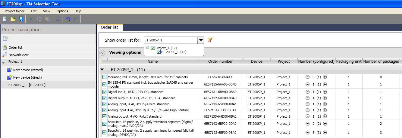Collapse the Viewing options section
The height and width of the screenshot is (138, 402).
[102, 52]
